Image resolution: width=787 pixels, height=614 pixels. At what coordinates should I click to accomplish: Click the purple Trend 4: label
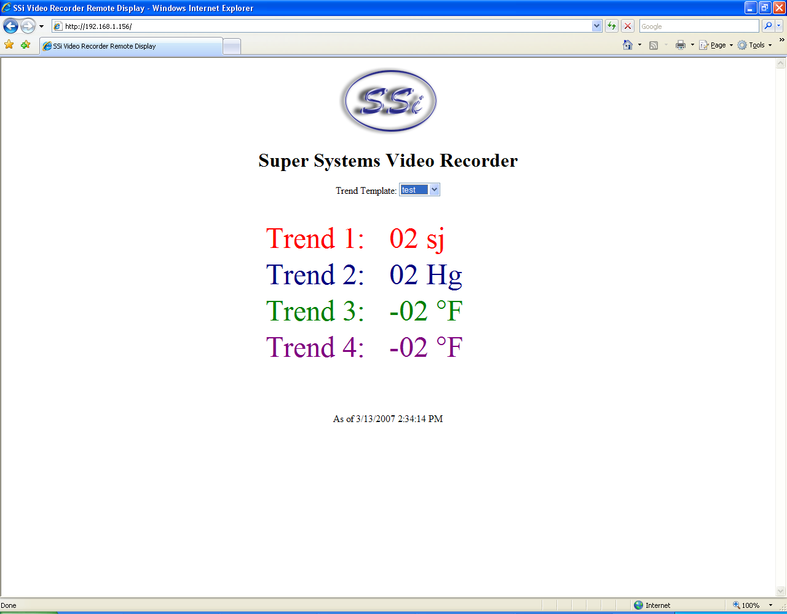[315, 348]
